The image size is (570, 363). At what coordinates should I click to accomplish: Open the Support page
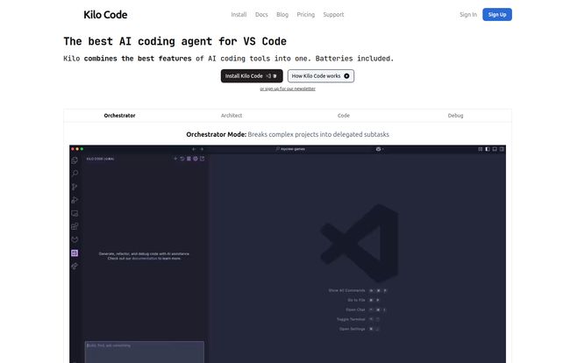click(x=333, y=15)
